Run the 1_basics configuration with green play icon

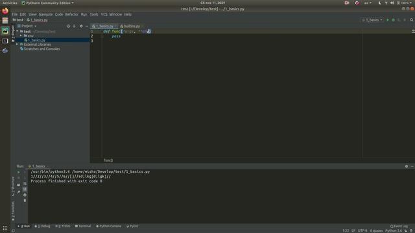(388, 20)
